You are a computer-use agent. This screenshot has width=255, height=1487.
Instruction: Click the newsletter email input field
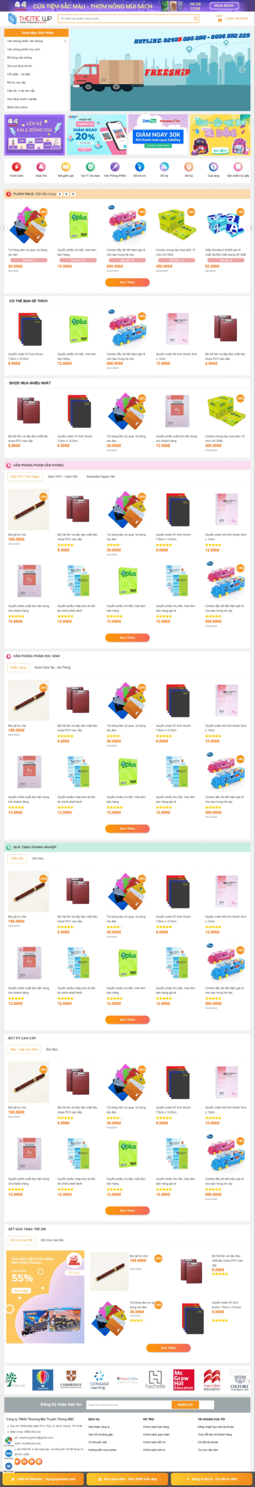129,1405
